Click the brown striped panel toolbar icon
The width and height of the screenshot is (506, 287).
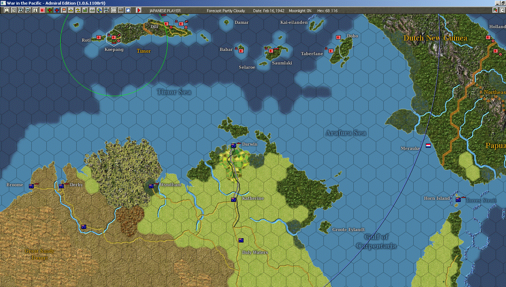(121, 10)
